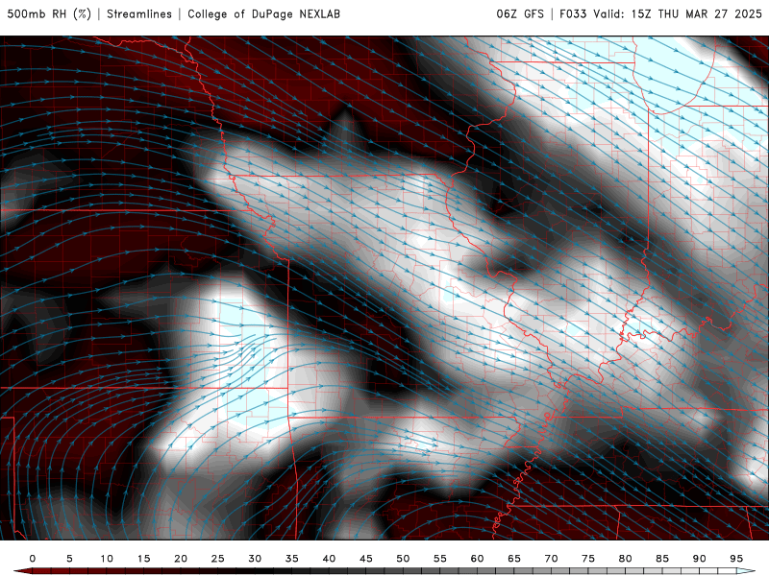The height and width of the screenshot is (576, 769).
Task: Click 'Valid: 15Z THU MAR 27 2025' text
Action: (x=678, y=14)
